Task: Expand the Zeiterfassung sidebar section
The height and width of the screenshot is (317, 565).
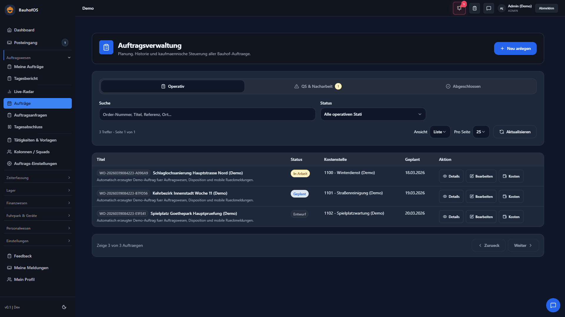Action: pos(38,178)
